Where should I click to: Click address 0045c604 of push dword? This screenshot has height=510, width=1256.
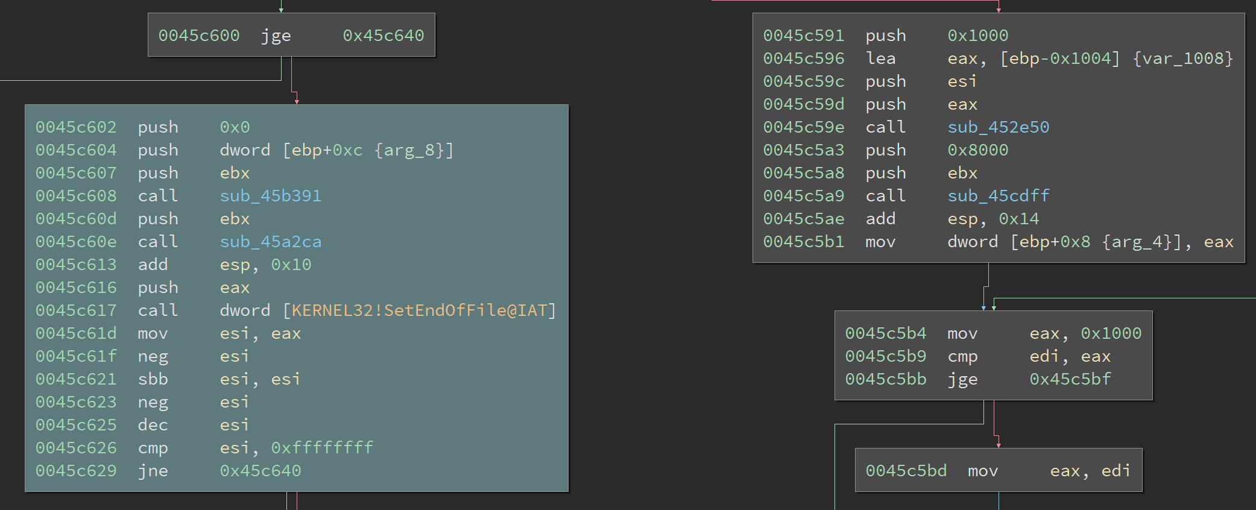[76, 150]
